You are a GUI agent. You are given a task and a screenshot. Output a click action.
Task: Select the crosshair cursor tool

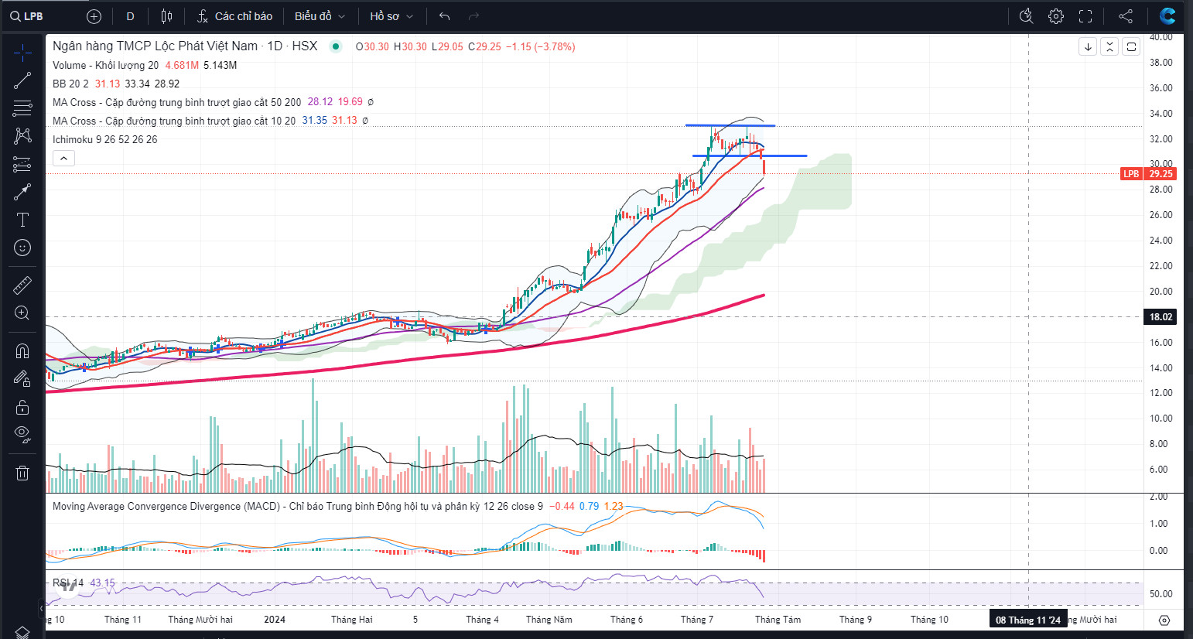[x=22, y=53]
